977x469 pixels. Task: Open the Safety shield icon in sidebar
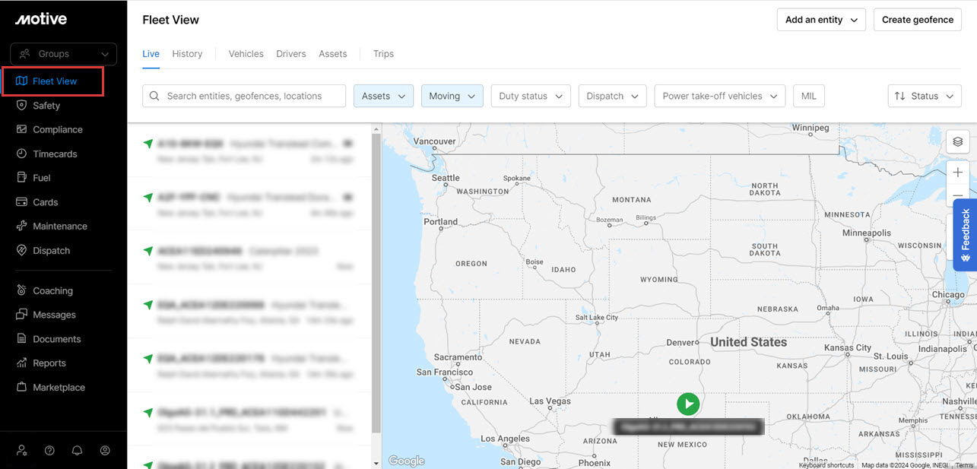pos(21,106)
